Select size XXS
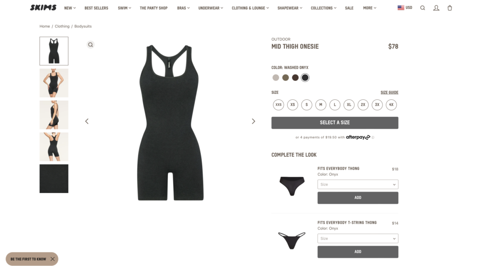486x266 pixels. 278,105
